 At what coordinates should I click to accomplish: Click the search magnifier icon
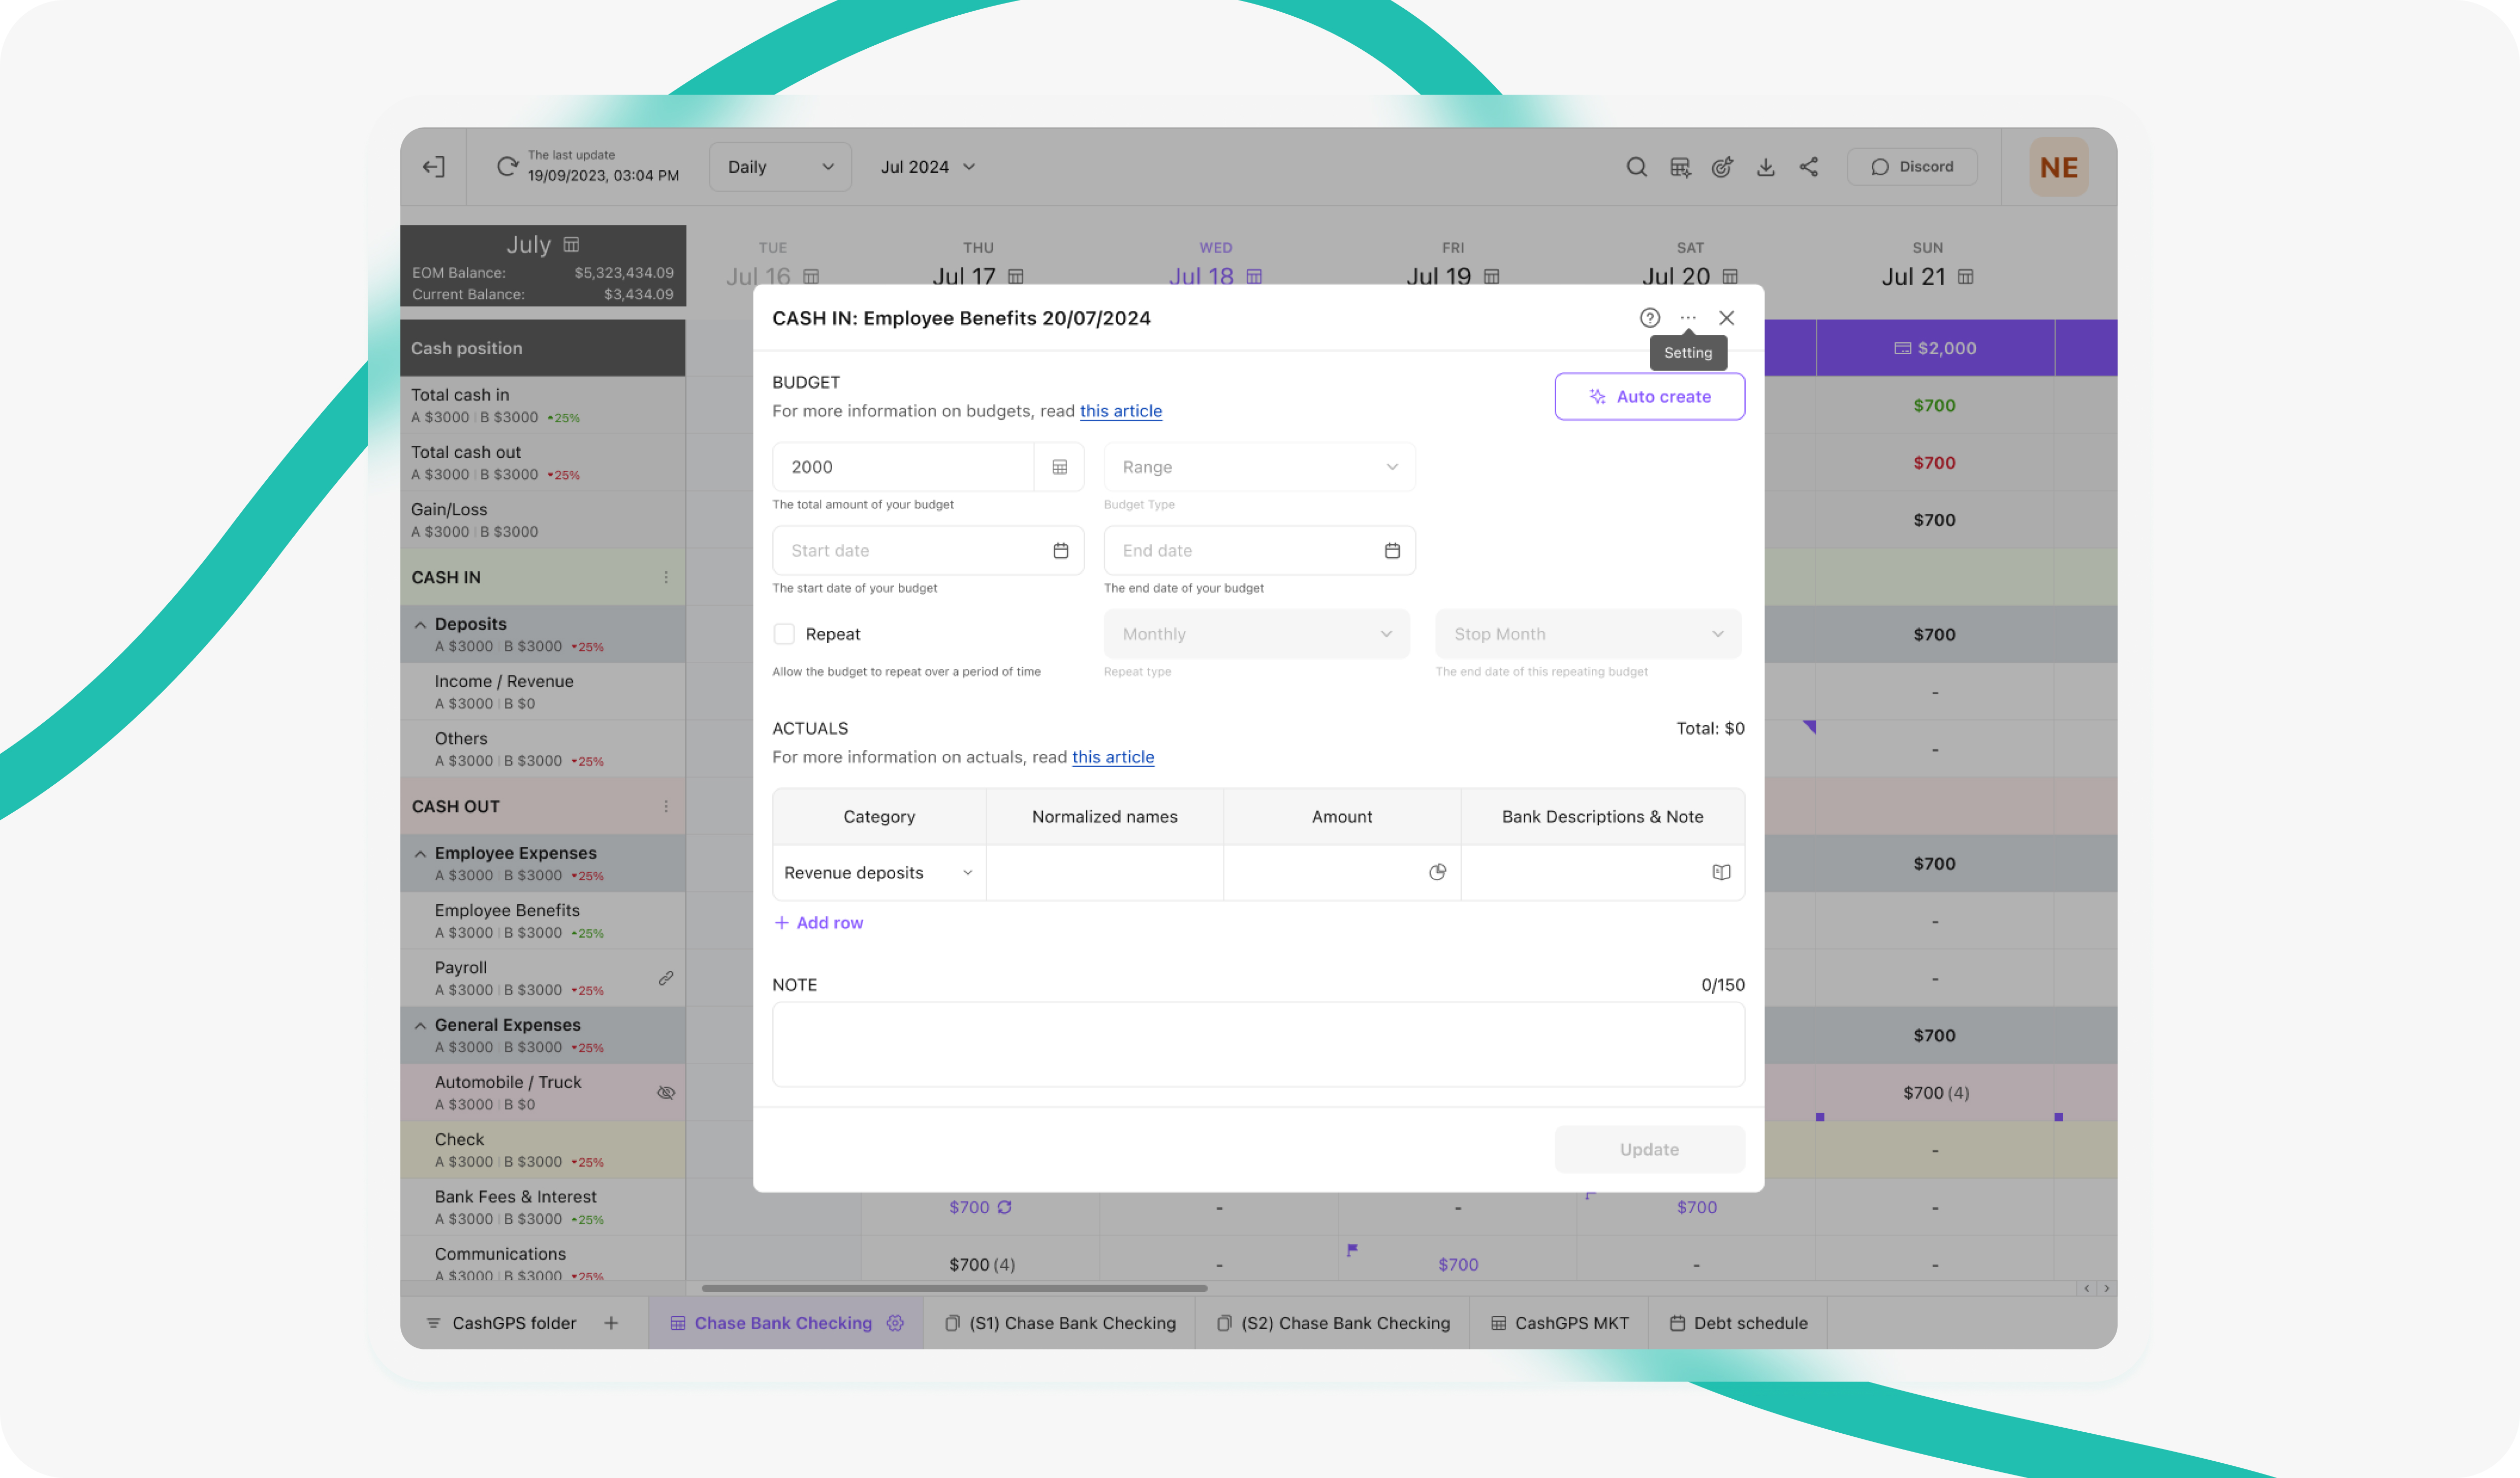(1636, 166)
